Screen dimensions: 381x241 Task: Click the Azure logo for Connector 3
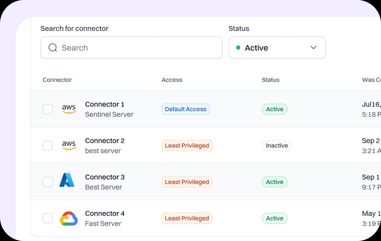click(x=67, y=180)
